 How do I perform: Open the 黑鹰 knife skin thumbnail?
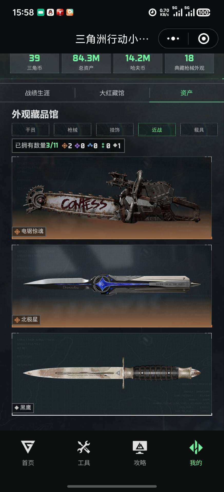(x=112, y=374)
